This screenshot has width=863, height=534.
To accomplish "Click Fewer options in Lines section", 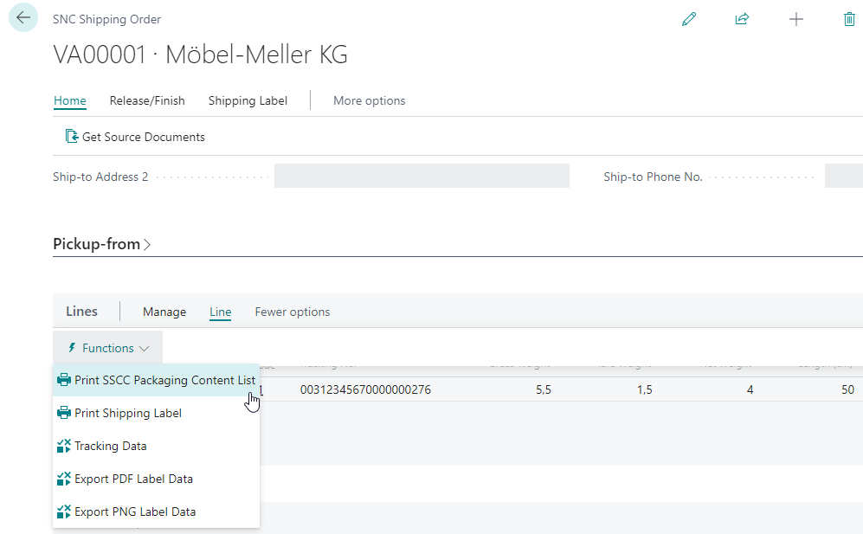I will [292, 312].
